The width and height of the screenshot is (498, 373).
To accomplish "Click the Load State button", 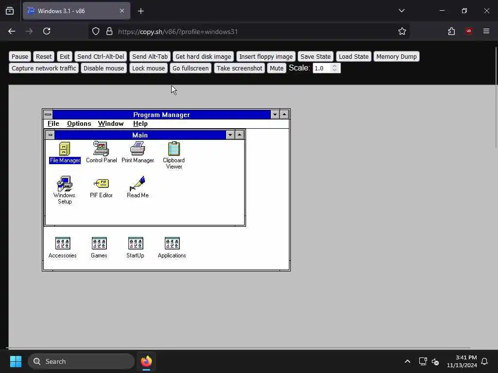I will click(354, 56).
